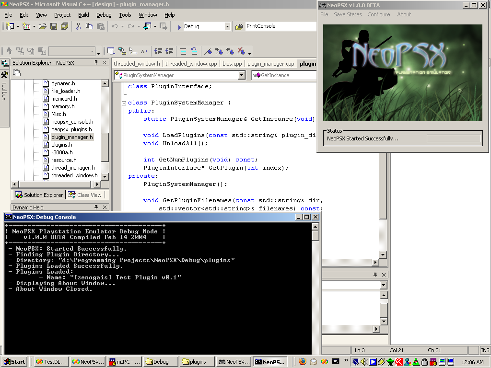
Task: Click the Properties icon in Solution Explorer toolbar
Action: pyautogui.click(x=17, y=73)
